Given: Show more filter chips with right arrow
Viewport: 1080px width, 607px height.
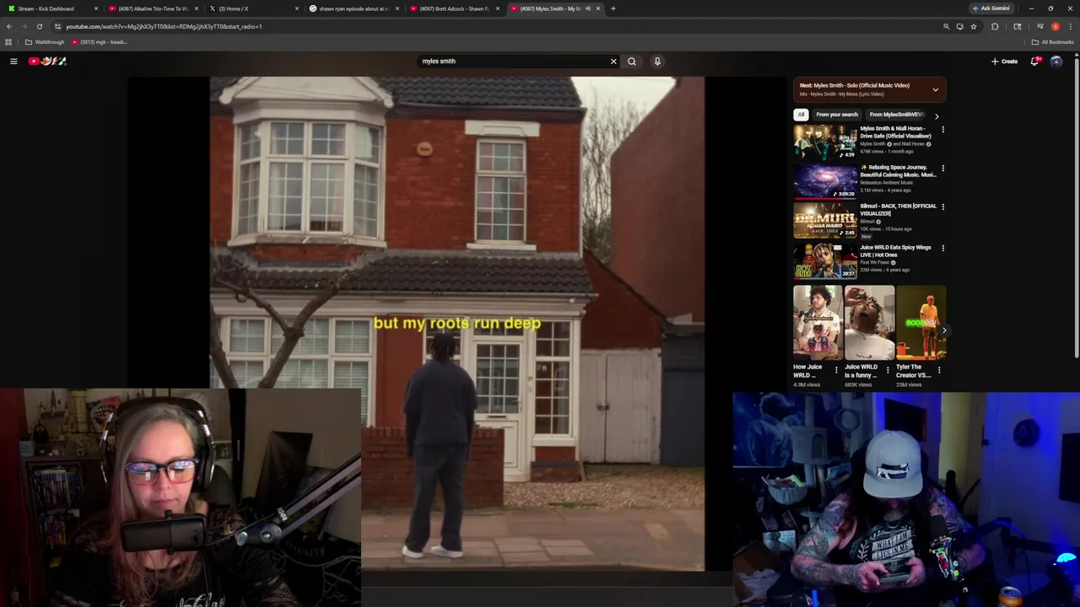Looking at the screenshot, I should click(x=936, y=115).
